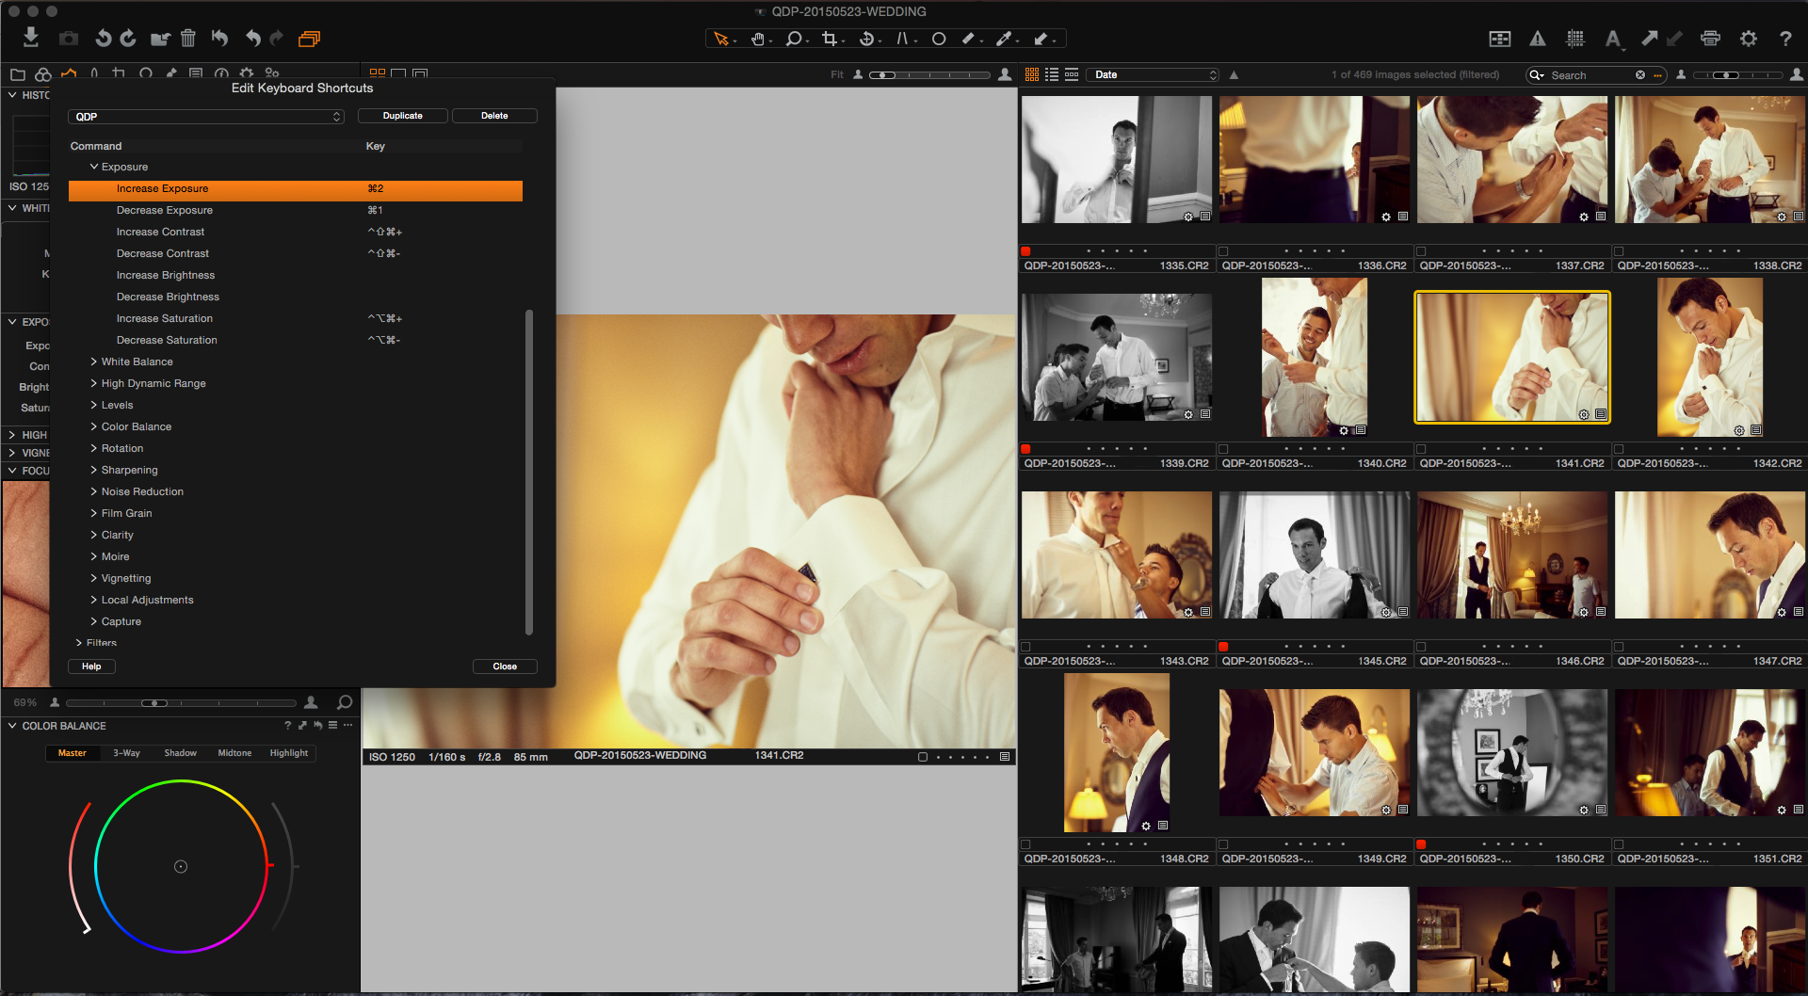The height and width of the screenshot is (996, 1808).
Task: Click the Delete shortcut set button
Action: click(x=494, y=116)
